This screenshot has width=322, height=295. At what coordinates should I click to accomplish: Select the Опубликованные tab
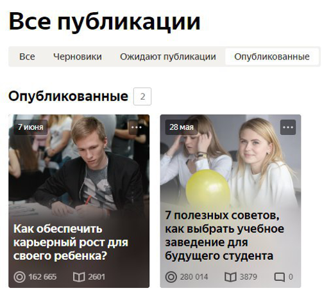coord(272,56)
